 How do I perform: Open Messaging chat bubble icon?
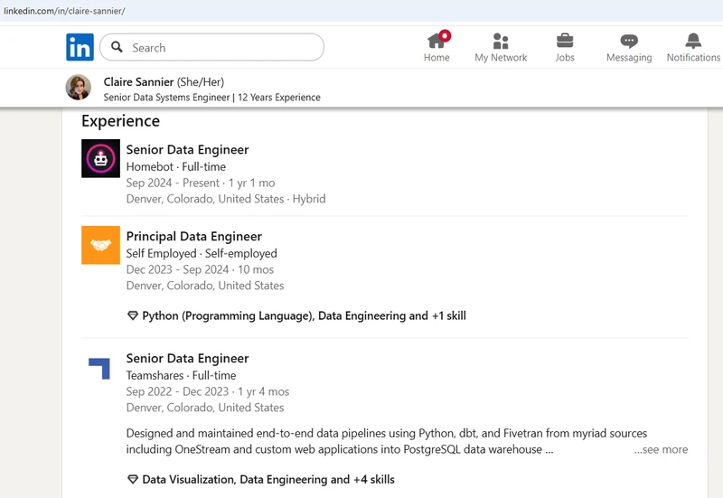pyautogui.click(x=629, y=41)
